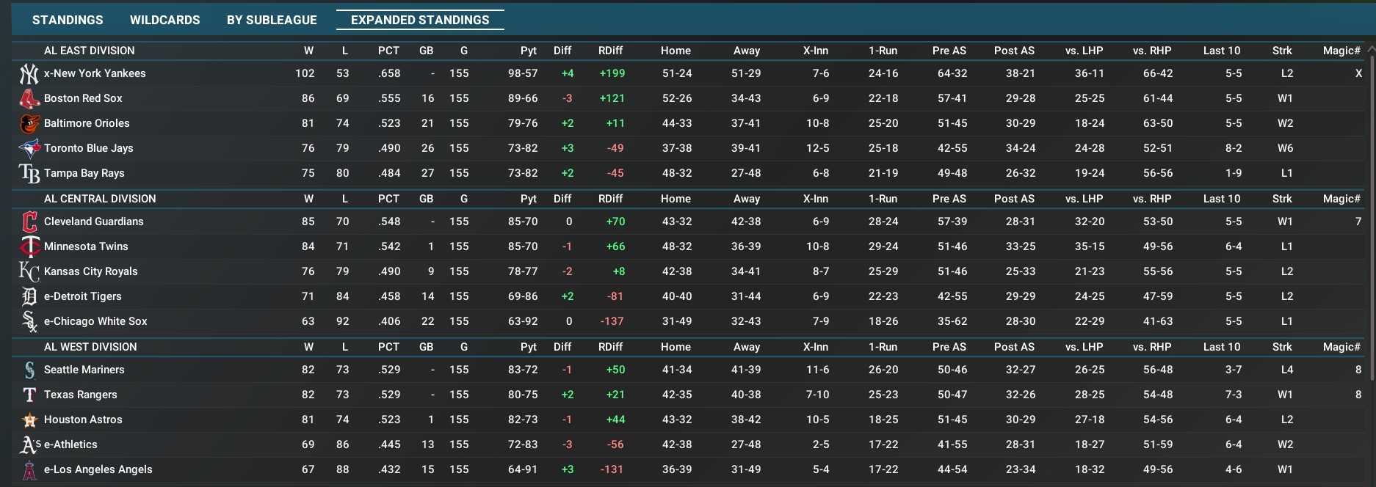Screen dimensions: 1376x487
Task: Switch to By Subleague tab
Action: (x=272, y=20)
